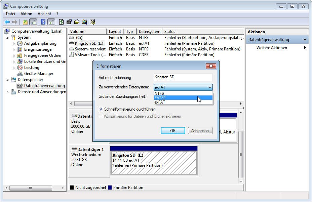Collapse the Datenträgerverwaltung actions section

[305, 40]
